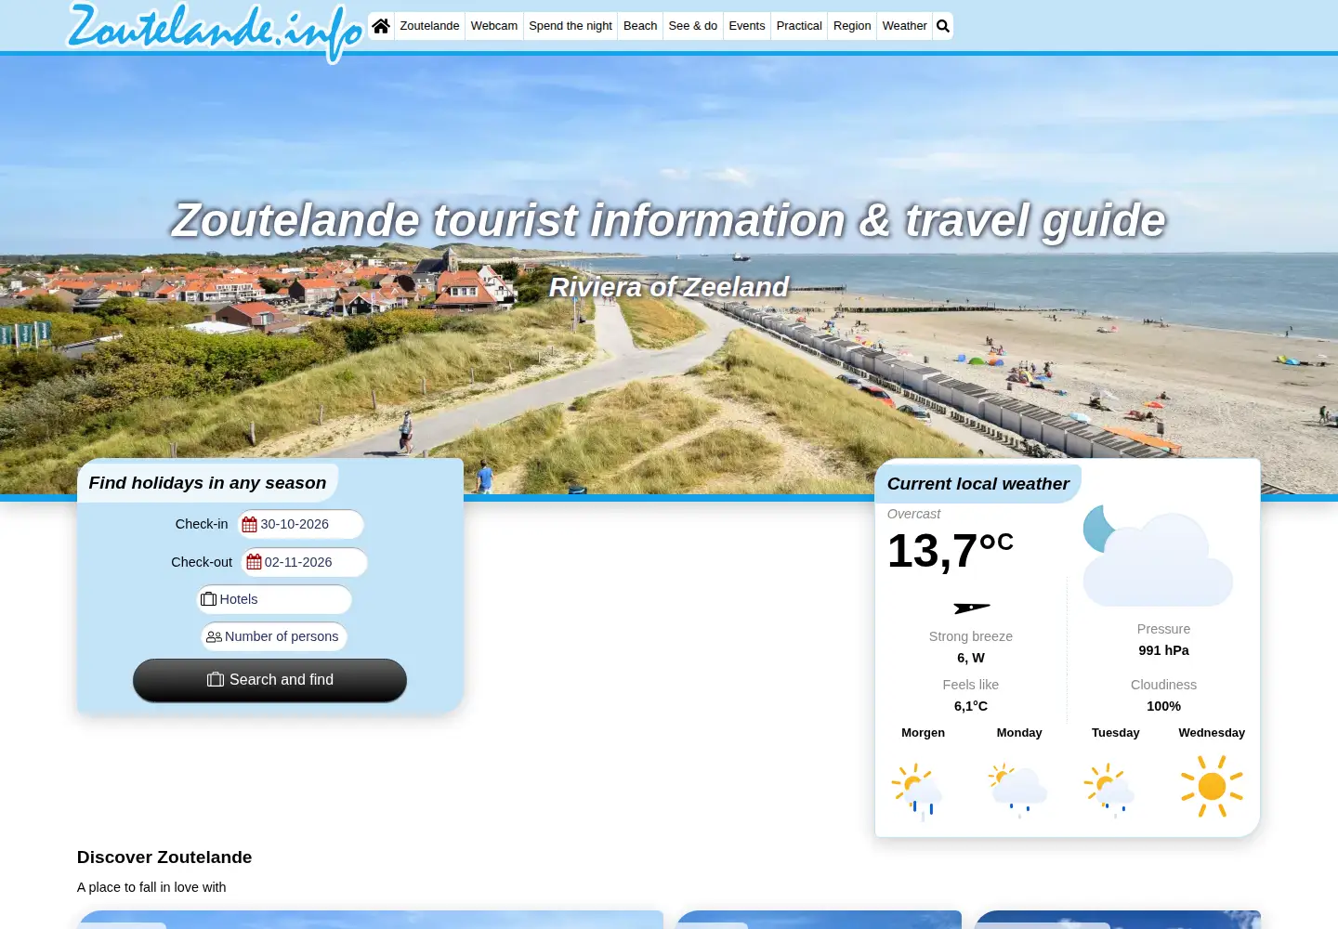
Task: Open the Weather menu item
Action: tap(904, 26)
